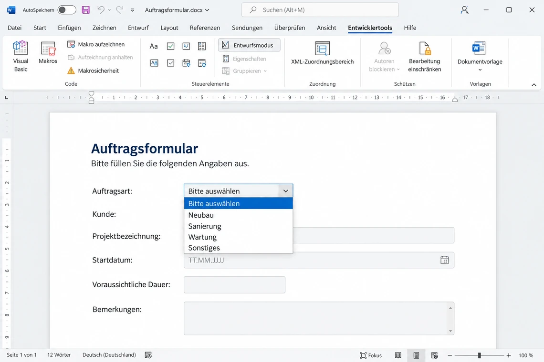Click the Bemerkungen scrollbar down arrow
The height and width of the screenshot is (362, 544).
pos(450,331)
